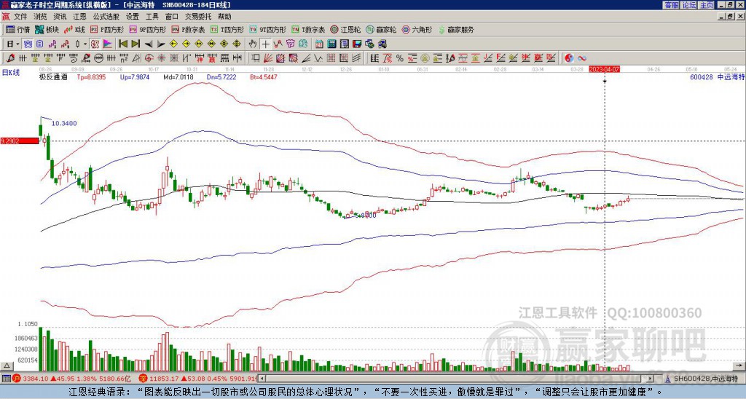Select the red target circle drawing tool

[x=149, y=58]
